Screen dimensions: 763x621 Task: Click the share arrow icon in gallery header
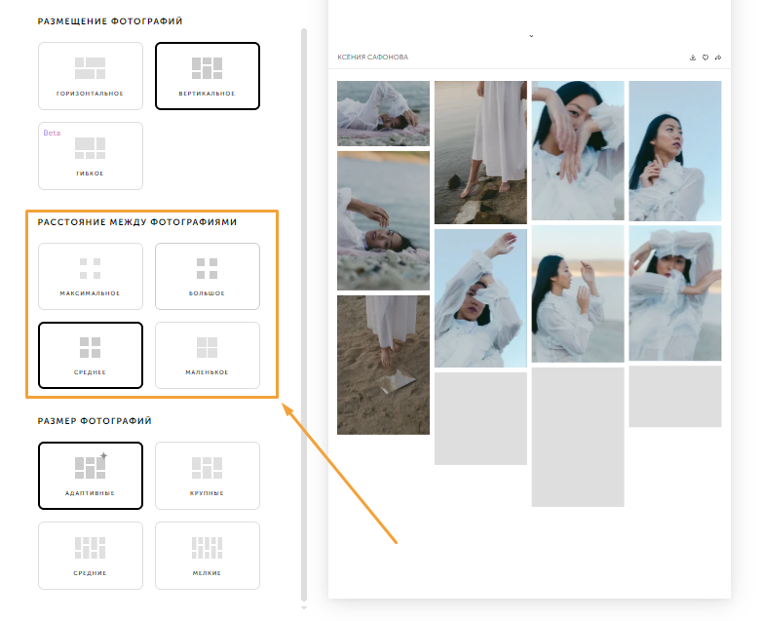718,58
